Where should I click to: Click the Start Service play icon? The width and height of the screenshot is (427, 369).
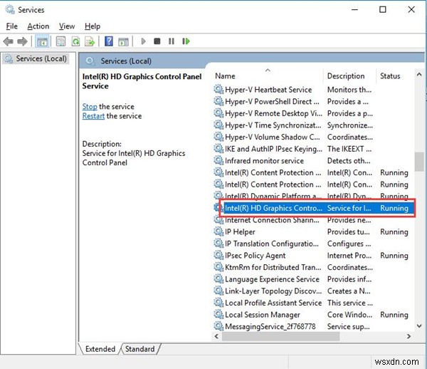tap(143, 41)
